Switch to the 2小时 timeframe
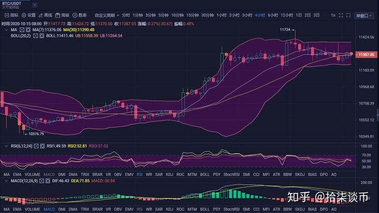The height and width of the screenshot is (213, 379). [x=234, y=15]
